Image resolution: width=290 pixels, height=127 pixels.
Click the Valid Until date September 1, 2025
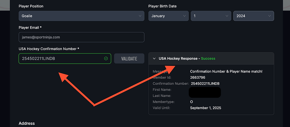click(205, 108)
